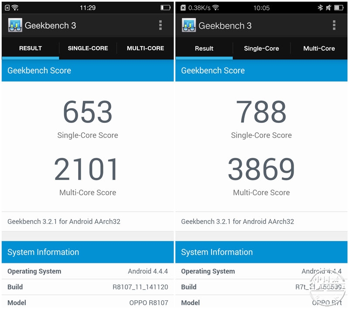Tap no-SIM icon in left status bar

tap(7, 8)
